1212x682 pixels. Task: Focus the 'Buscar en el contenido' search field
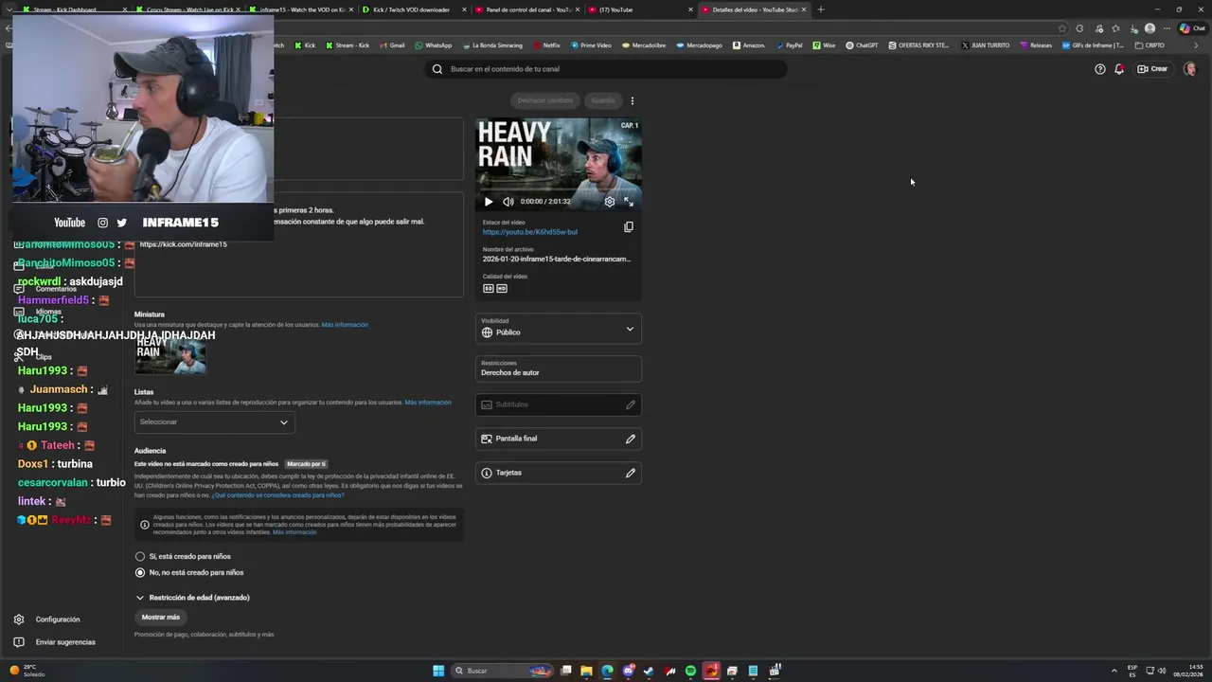pyautogui.click(x=606, y=69)
